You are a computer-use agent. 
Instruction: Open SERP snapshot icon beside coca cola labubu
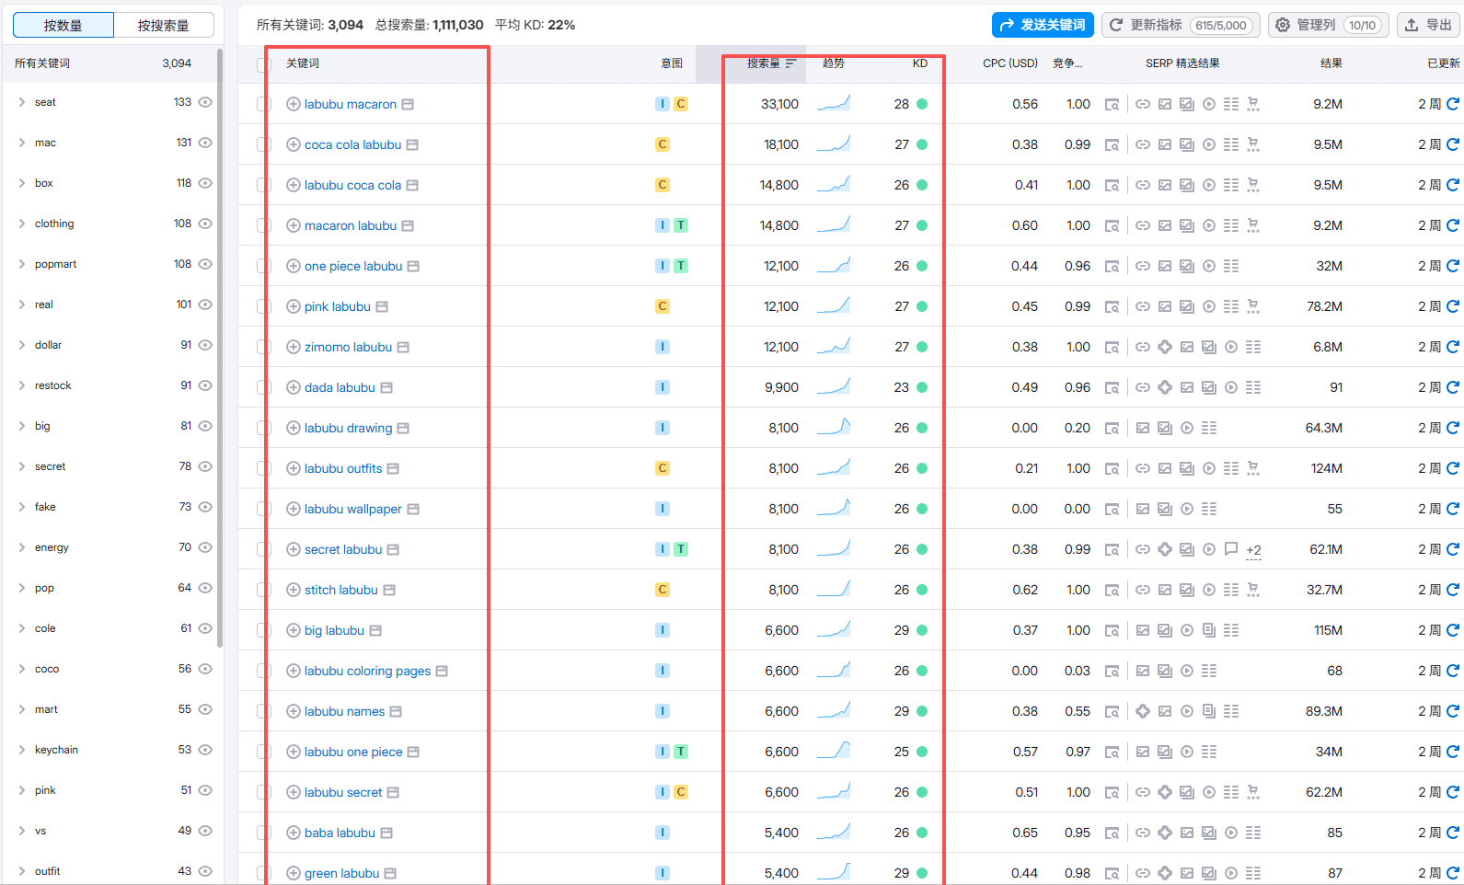click(x=412, y=144)
